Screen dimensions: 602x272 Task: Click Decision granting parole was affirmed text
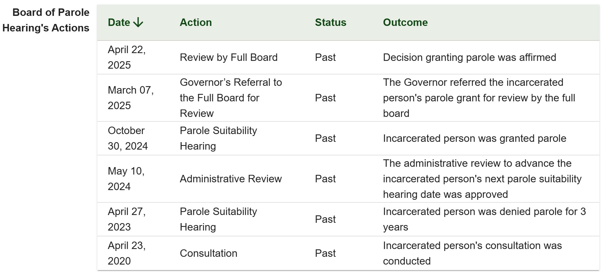tap(469, 58)
